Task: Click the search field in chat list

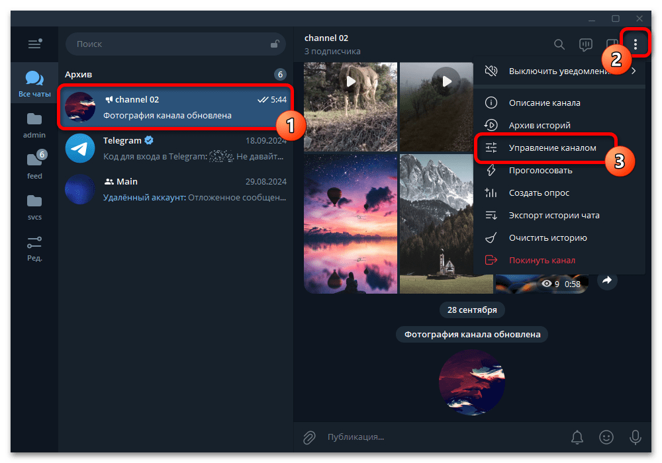Action: click(175, 44)
